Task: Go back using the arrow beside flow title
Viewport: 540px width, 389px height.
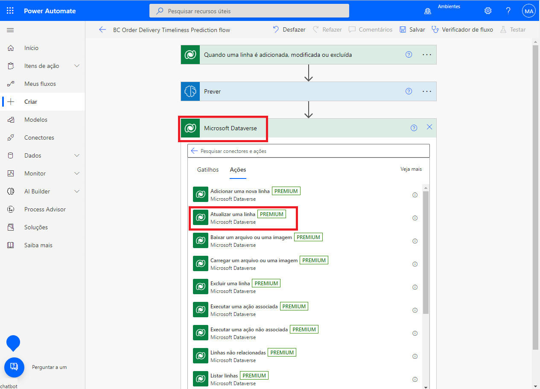Action: (102, 29)
